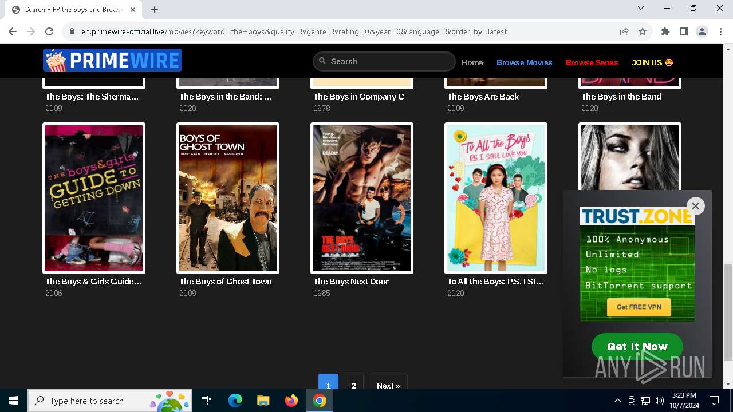Bookmark this page with the star icon

point(643,31)
